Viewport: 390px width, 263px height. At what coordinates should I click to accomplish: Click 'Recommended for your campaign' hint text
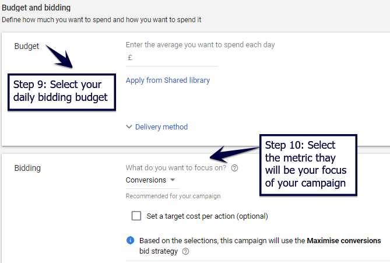pos(173,196)
